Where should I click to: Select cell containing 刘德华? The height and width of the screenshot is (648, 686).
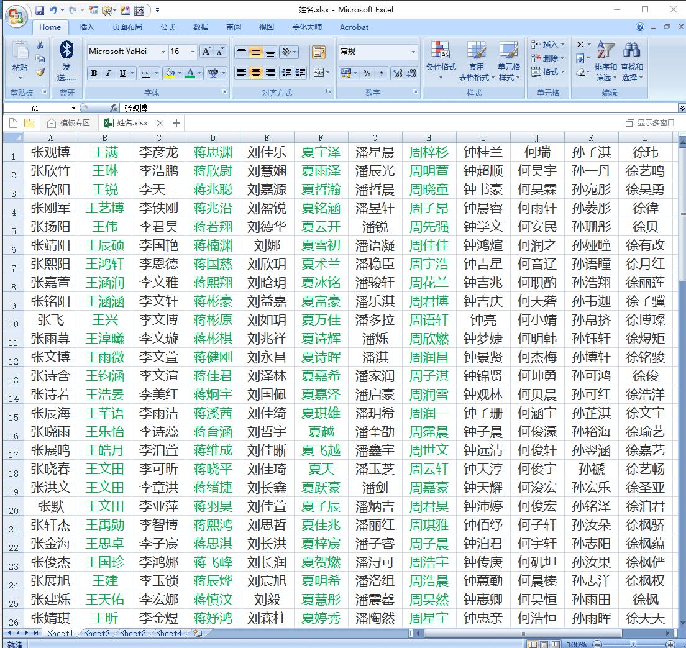267,227
